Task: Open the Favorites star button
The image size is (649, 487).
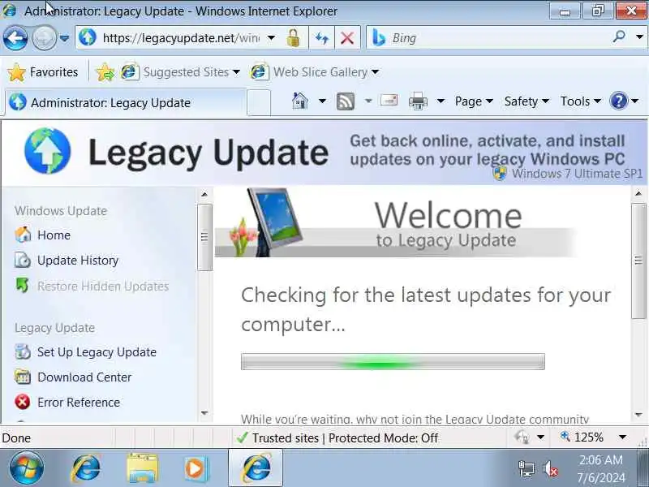Action: tap(43, 72)
